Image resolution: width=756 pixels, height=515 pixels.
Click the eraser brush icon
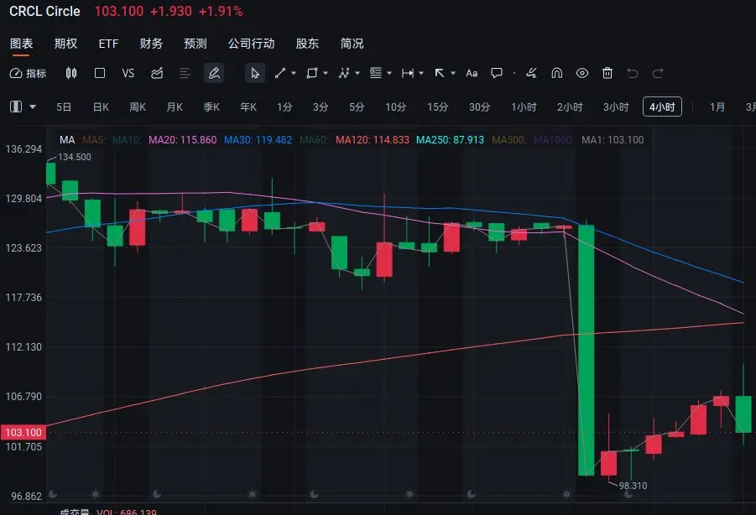click(531, 73)
